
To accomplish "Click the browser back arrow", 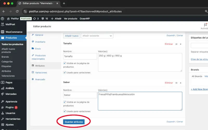I will pos(4,11).
